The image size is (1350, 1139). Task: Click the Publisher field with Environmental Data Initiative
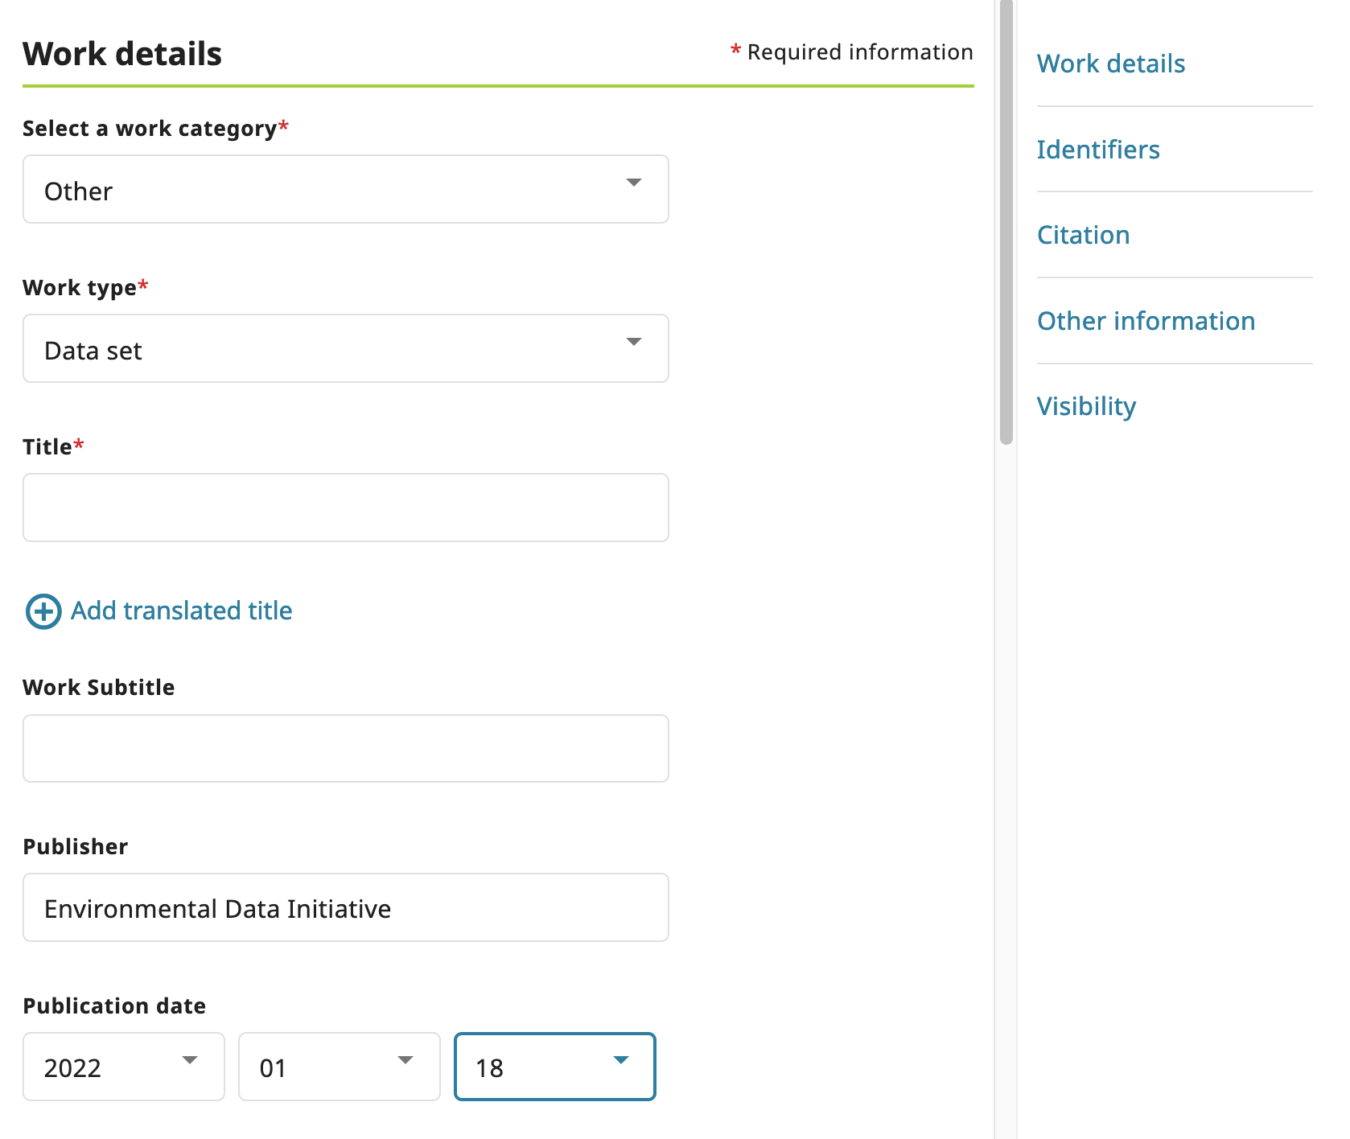tap(346, 907)
